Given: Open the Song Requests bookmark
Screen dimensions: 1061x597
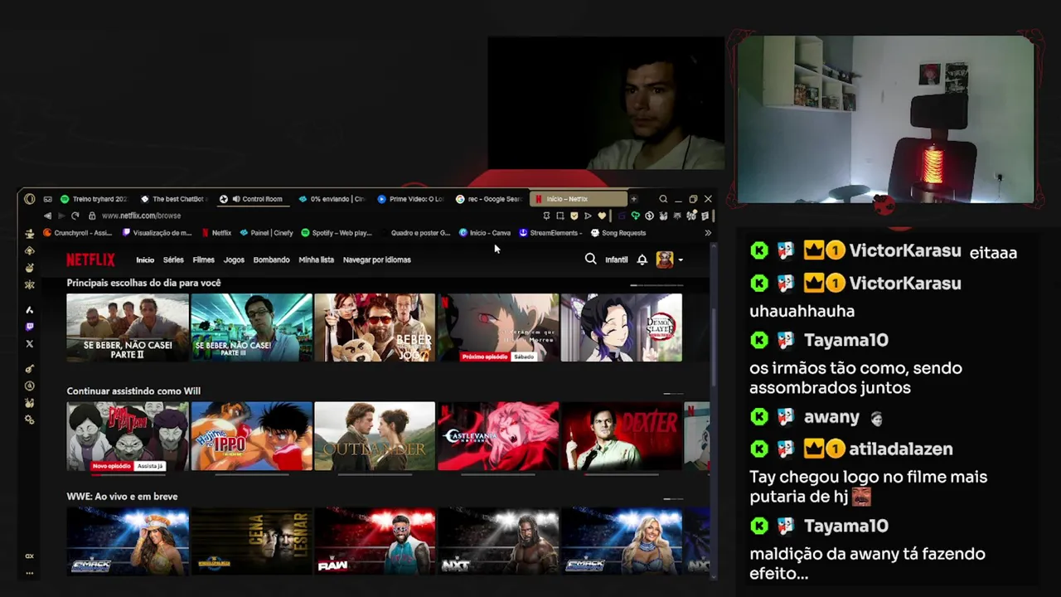Looking at the screenshot, I should [x=618, y=233].
